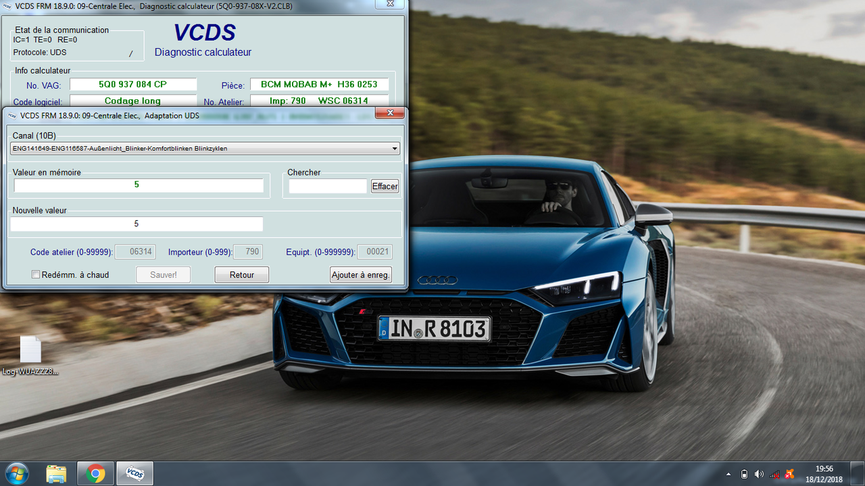This screenshot has height=486, width=865.
Task: Open the Windows Start menu
Action: click(x=16, y=473)
